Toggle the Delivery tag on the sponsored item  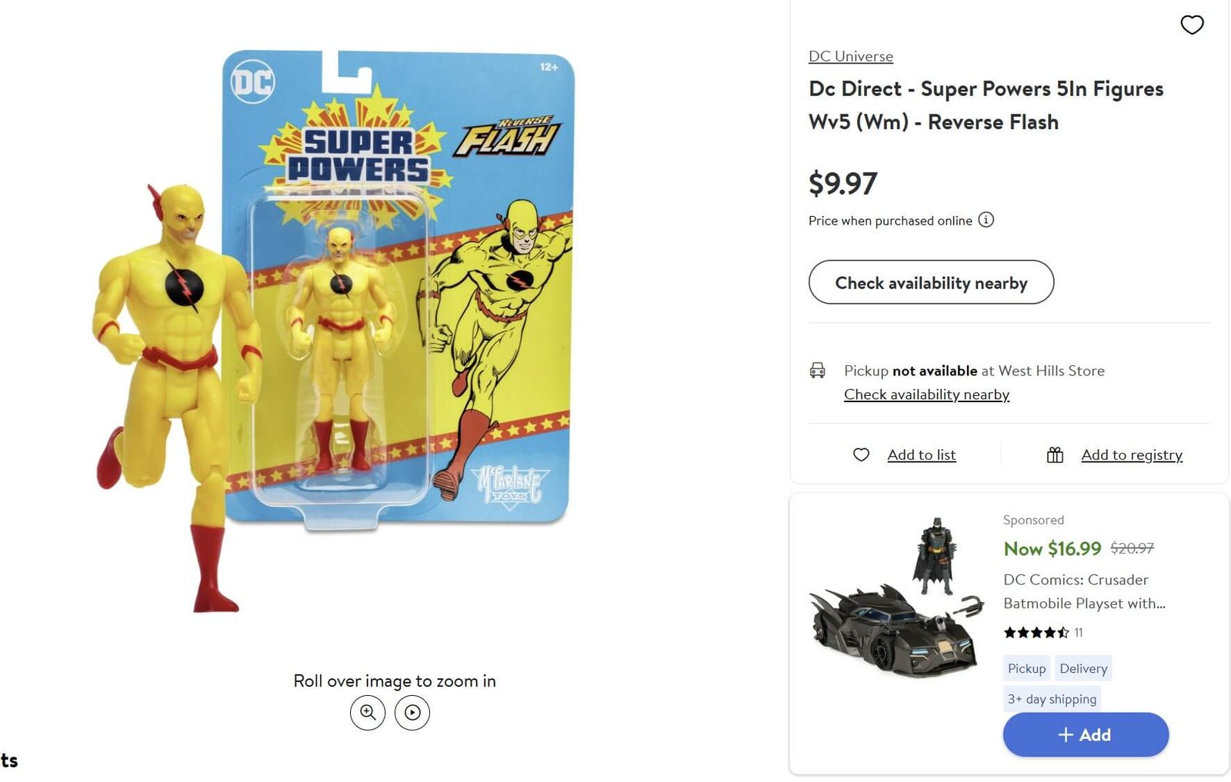tap(1083, 668)
